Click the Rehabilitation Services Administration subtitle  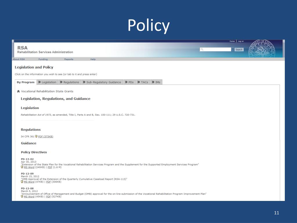(45, 52)
